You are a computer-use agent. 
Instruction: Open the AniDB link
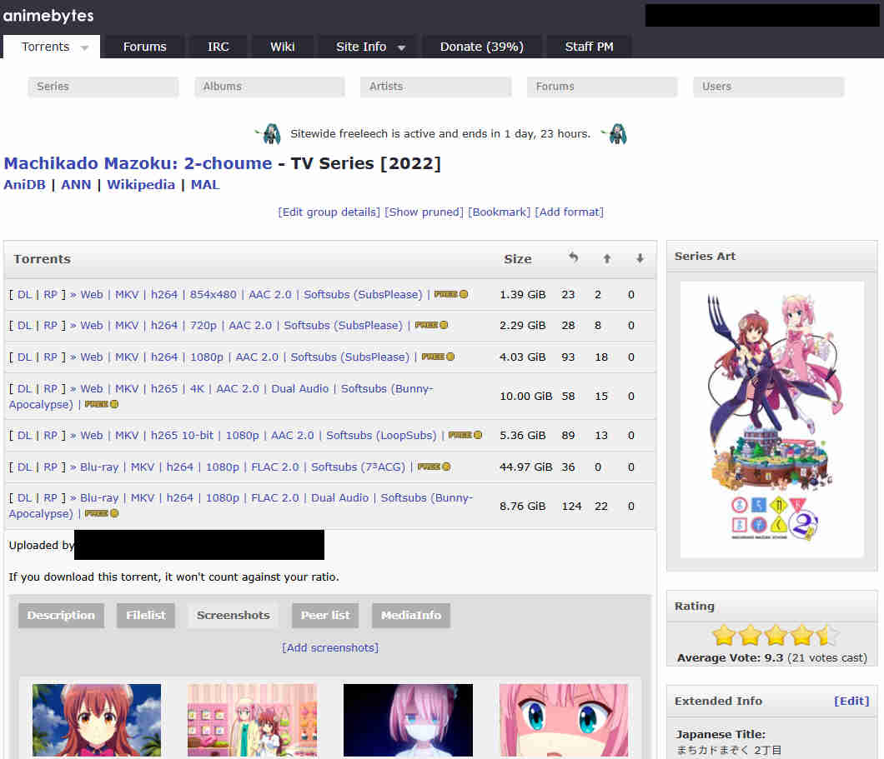24,185
